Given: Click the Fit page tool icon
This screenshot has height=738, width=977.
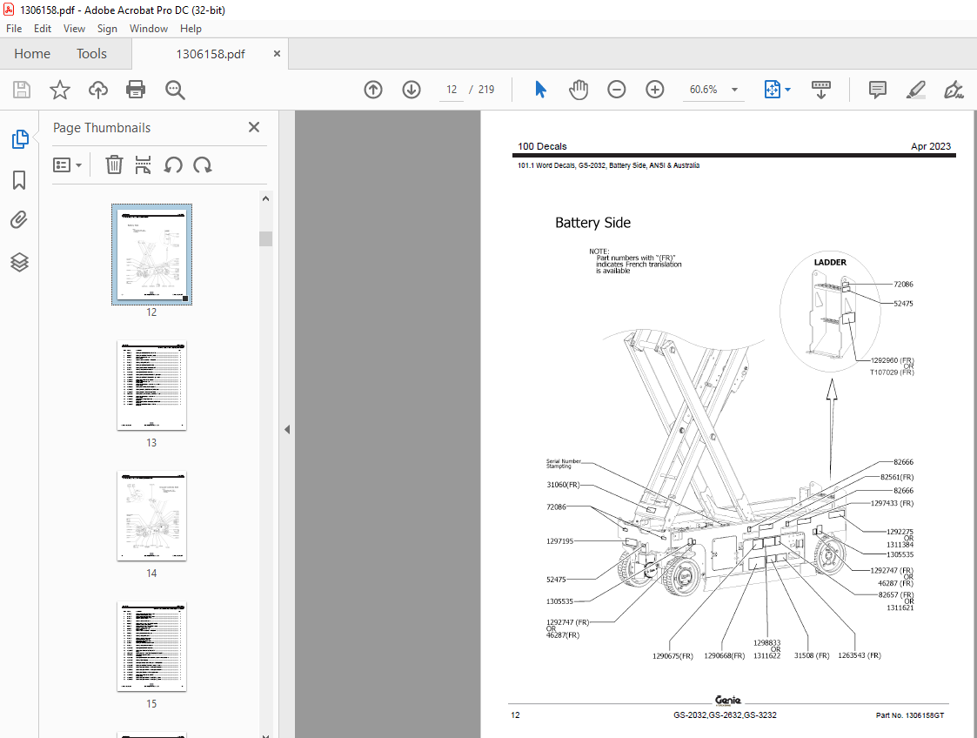Looking at the screenshot, I should [772, 90].
